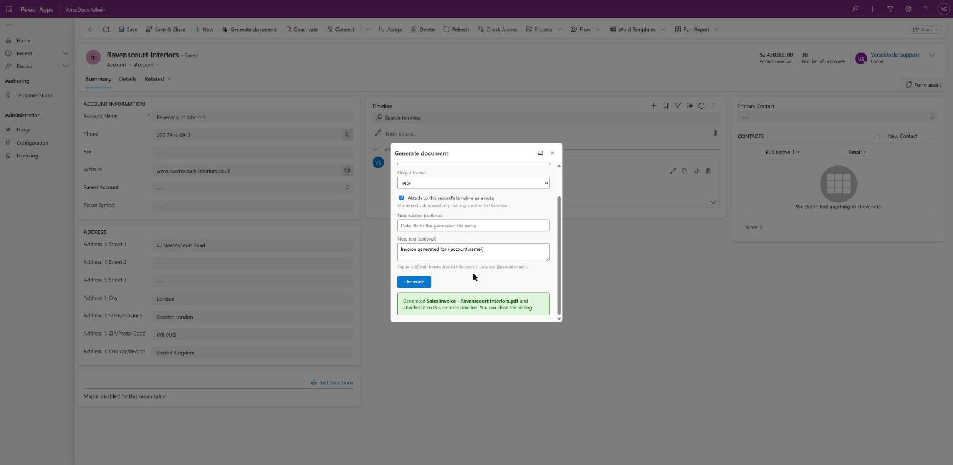Open the Related tab dropdown
The width and height of the screenshot is (953, 465).
coord(158,79)
